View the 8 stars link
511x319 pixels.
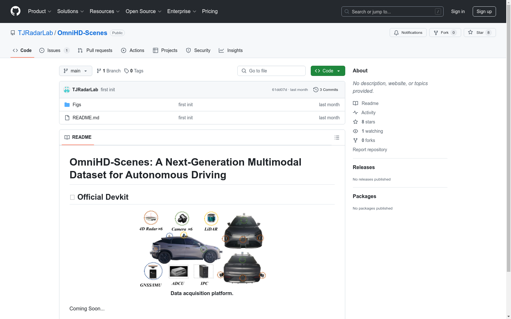tap(368, 122)
